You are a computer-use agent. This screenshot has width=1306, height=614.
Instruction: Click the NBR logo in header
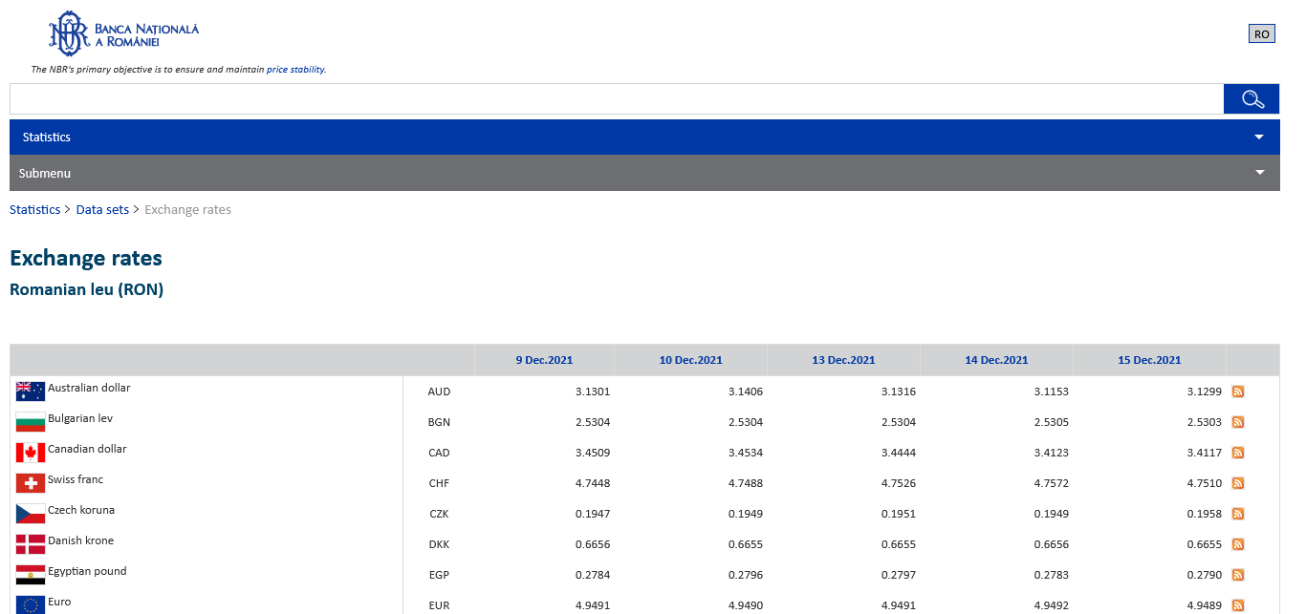point(123,34)
